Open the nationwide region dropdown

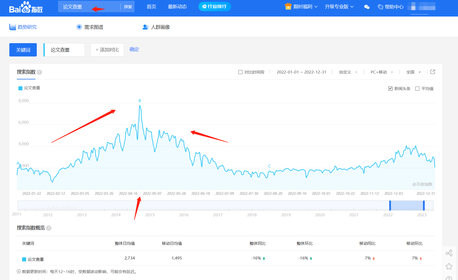[x=413, y=72]
